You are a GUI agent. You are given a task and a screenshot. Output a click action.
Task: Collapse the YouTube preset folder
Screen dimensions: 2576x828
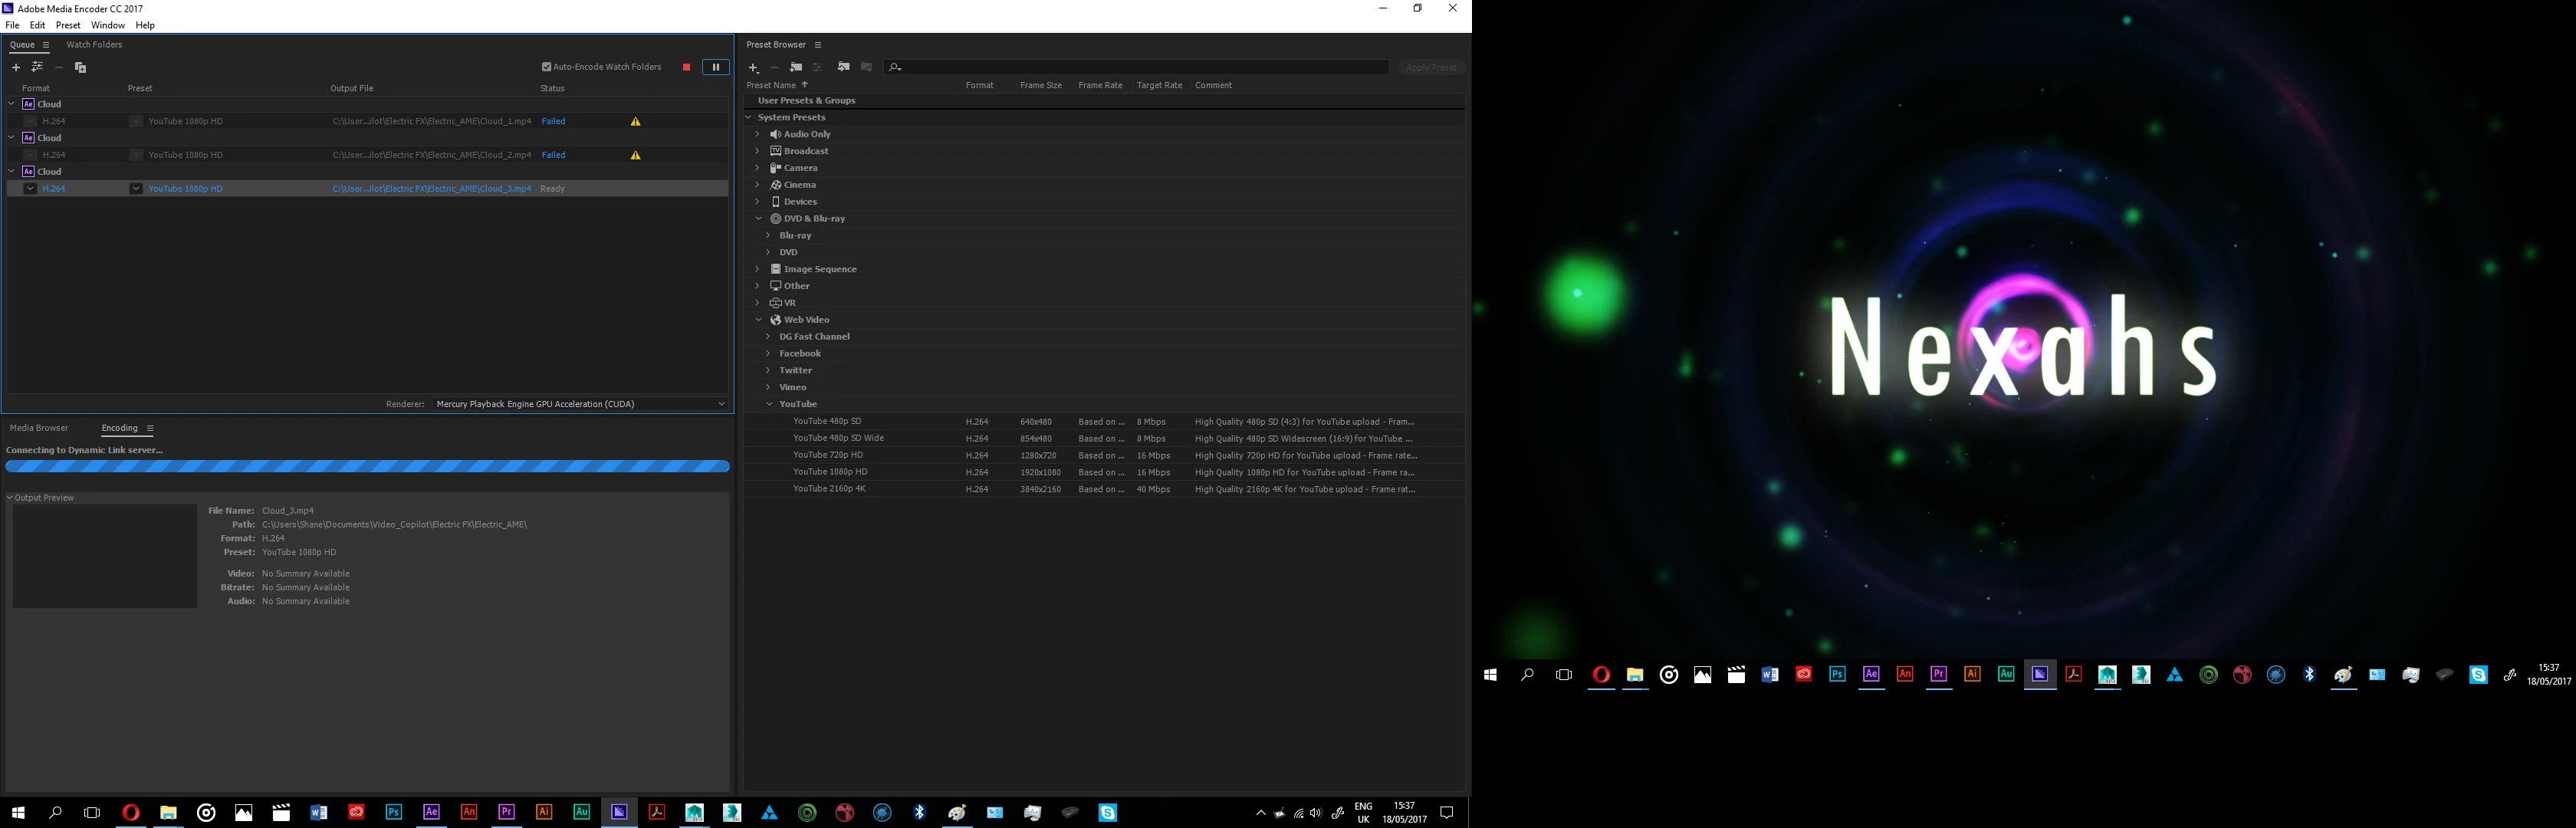click(x=769, y=404)
